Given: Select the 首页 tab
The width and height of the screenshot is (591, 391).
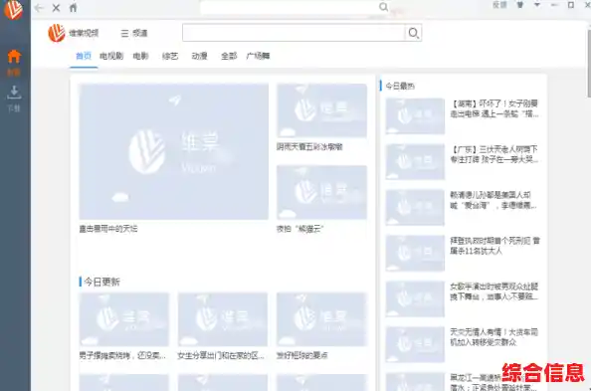Looking at the screenshot, I should 84,56.
